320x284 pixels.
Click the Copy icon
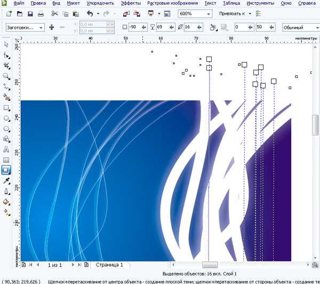coord(66,14)
